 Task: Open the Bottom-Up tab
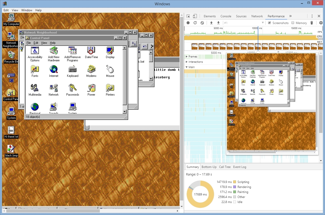pos(209,167)
